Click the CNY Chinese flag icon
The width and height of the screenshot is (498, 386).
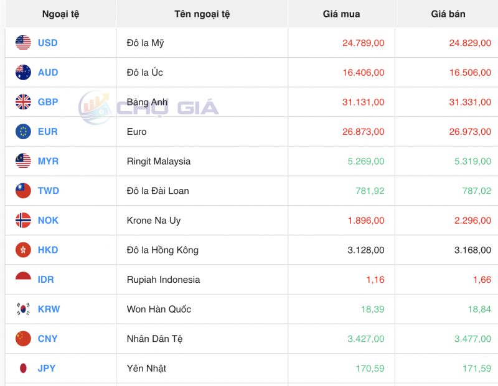coord(24,339)
